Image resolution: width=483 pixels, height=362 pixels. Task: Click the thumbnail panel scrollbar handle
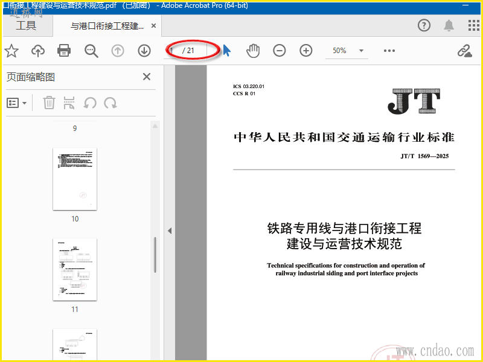(x=155, y=255)
